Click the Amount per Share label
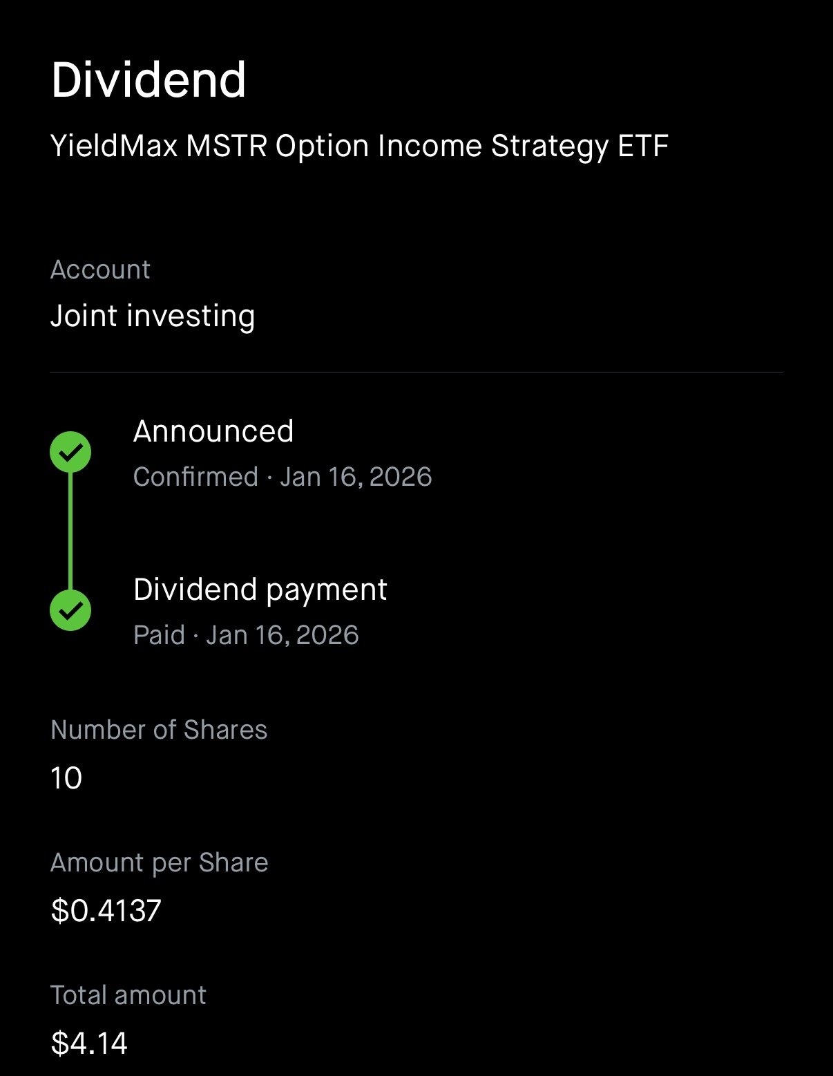 click(160, 862)
